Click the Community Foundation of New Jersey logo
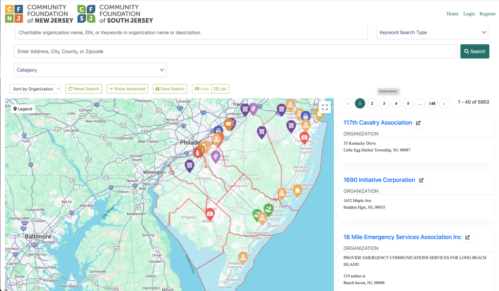 tap(38, 14)
